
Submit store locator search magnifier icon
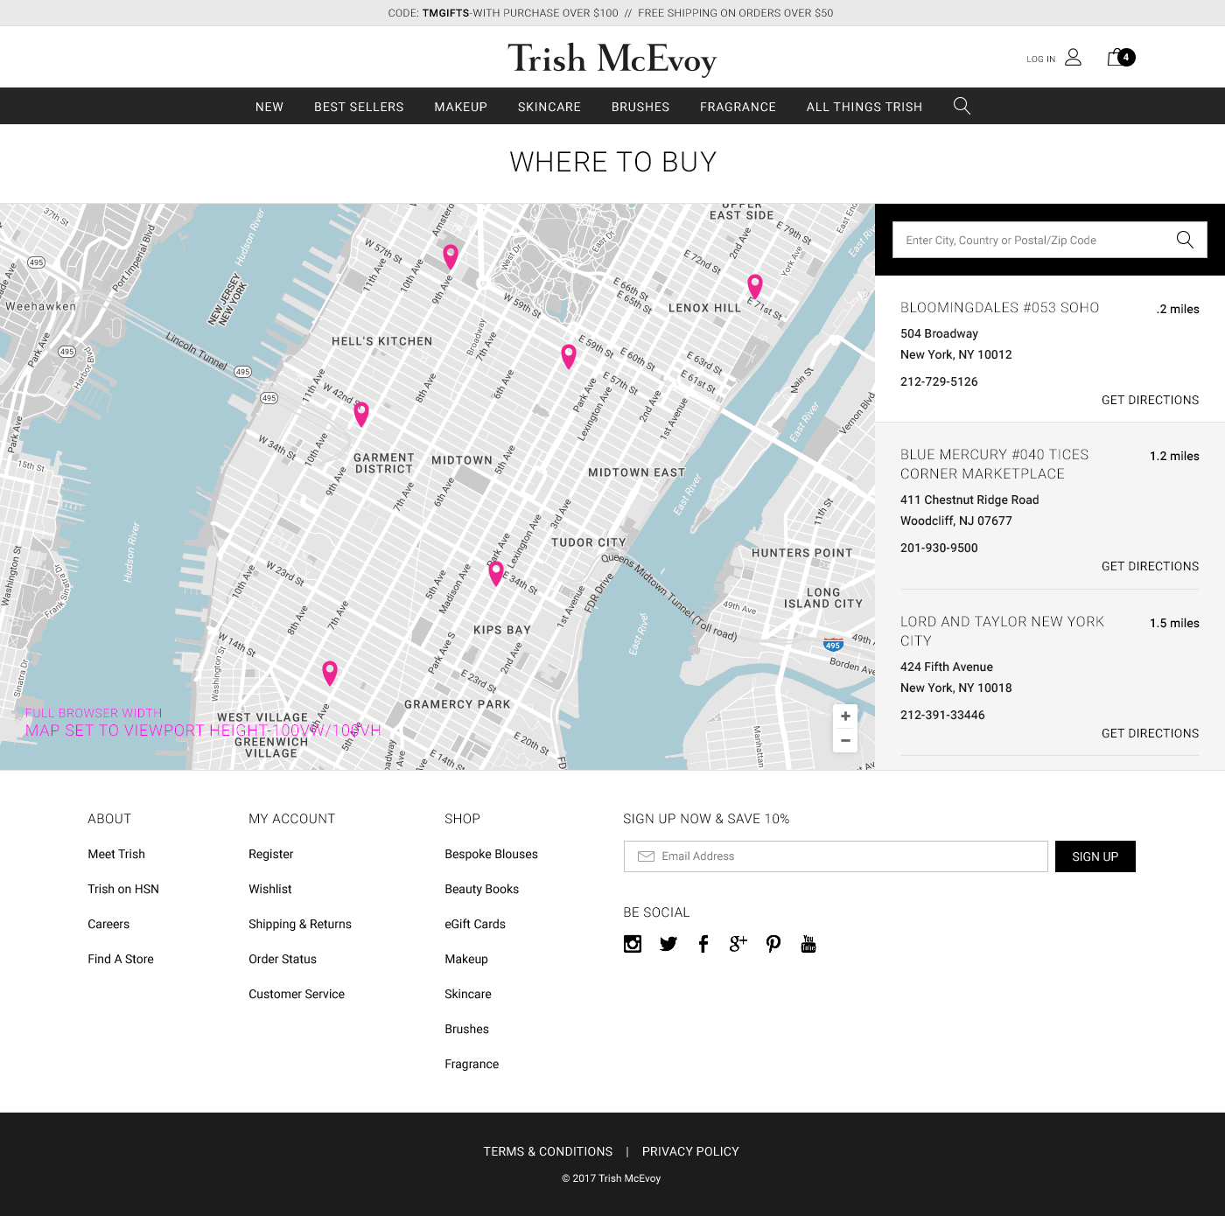click(x=1185, y=240)
